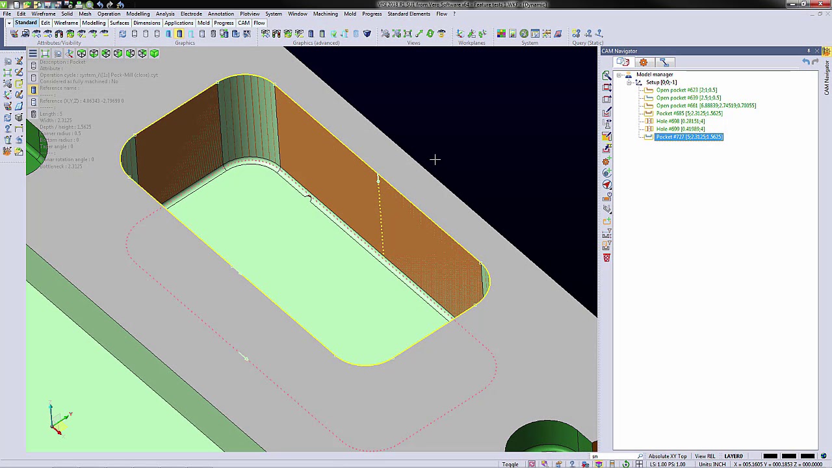This screenshot has height=468, width=832.
Task: Click the View REL status button
Action: tap(705, 456)
